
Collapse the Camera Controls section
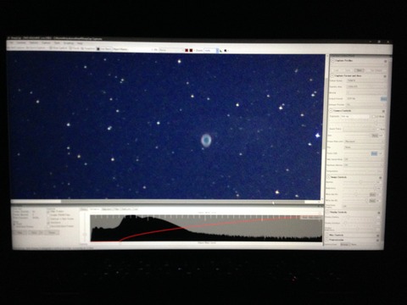pyautogui.click(x=332, y=110)
